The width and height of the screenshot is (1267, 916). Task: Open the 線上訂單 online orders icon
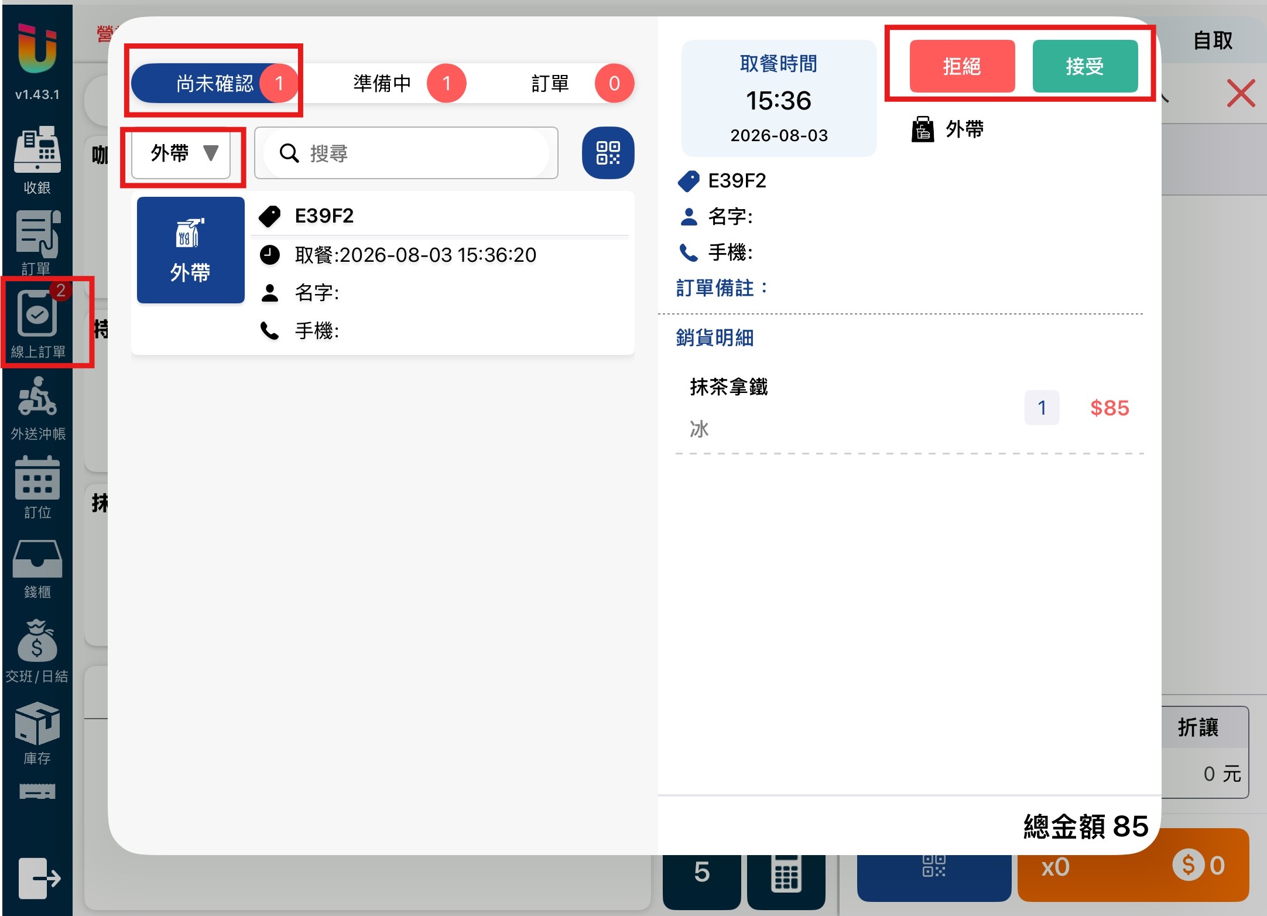click(37, 322)
